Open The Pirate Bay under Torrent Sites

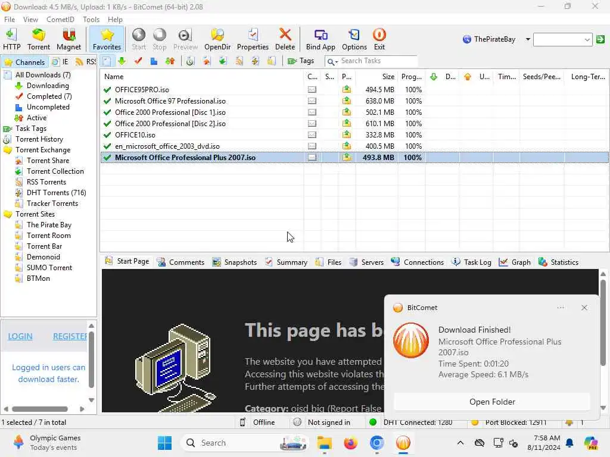pos(49,225)
